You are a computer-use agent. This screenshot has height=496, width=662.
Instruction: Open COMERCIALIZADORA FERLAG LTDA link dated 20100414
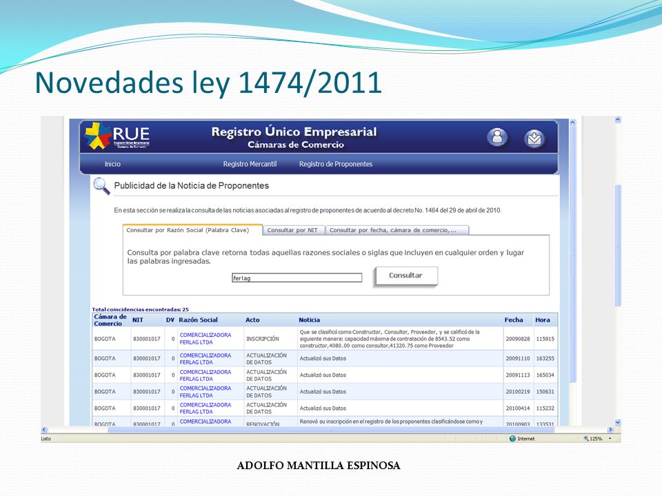click(x=205, y=409)
